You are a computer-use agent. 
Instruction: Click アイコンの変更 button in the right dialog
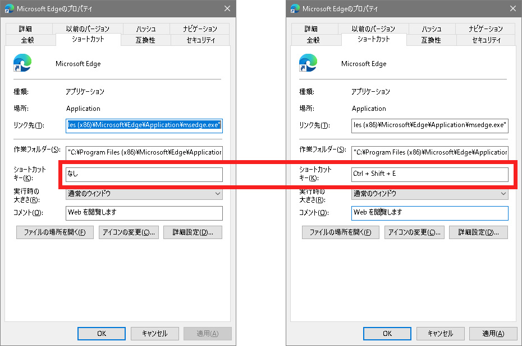tap(414, 232)
